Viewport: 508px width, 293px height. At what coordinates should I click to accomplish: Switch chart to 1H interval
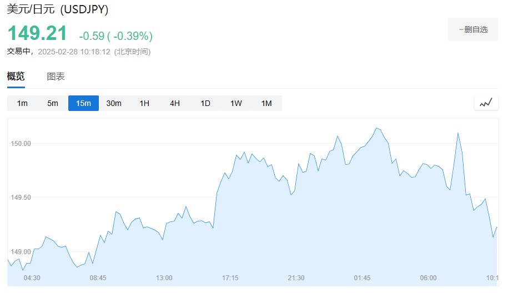(144, 103)
